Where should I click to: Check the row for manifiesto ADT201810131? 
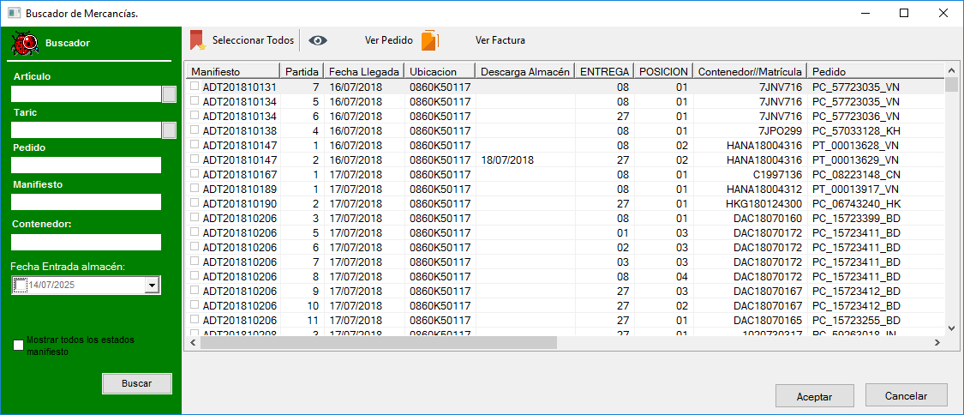click(x=195, y=87)
